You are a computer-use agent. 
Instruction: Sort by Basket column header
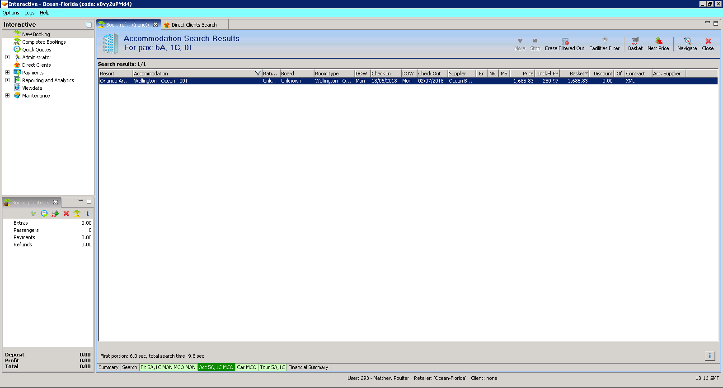click(x=575, y=74)
